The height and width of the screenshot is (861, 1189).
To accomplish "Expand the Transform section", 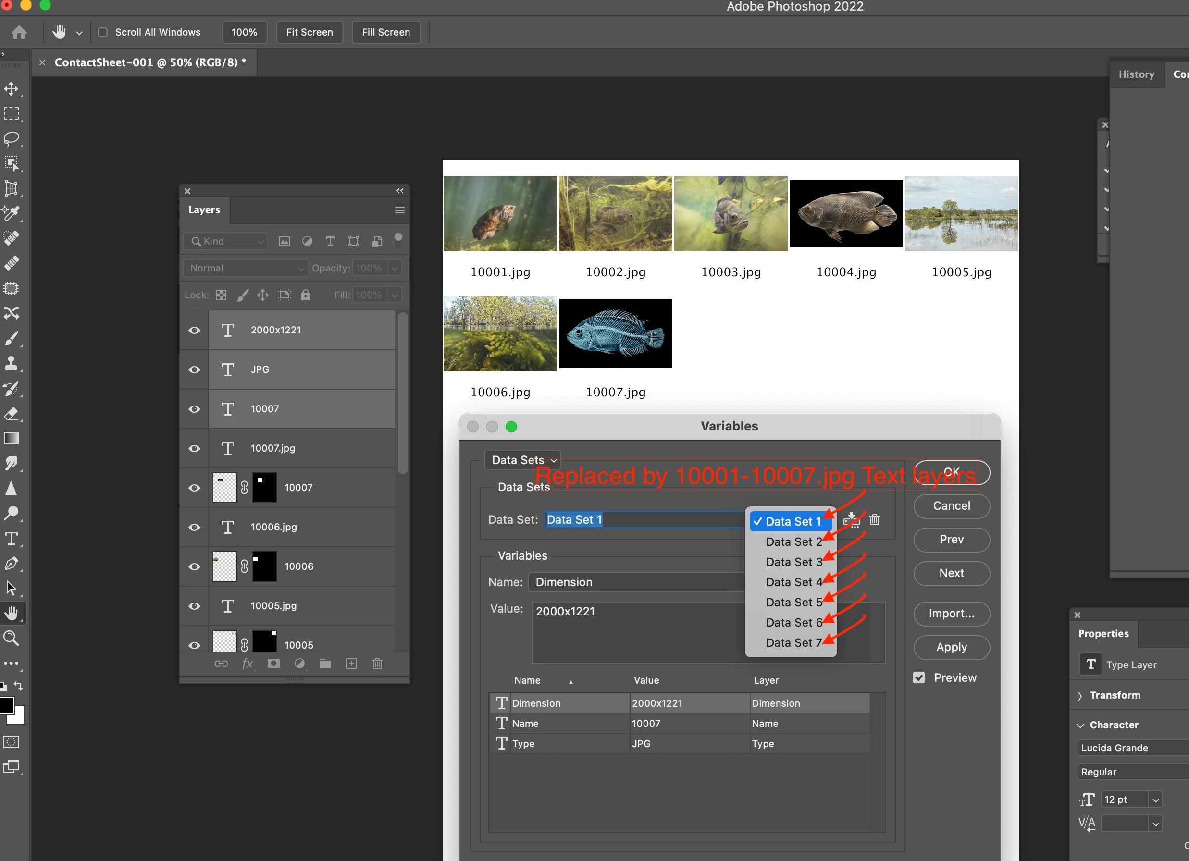I will click(x=1080, y=695).
